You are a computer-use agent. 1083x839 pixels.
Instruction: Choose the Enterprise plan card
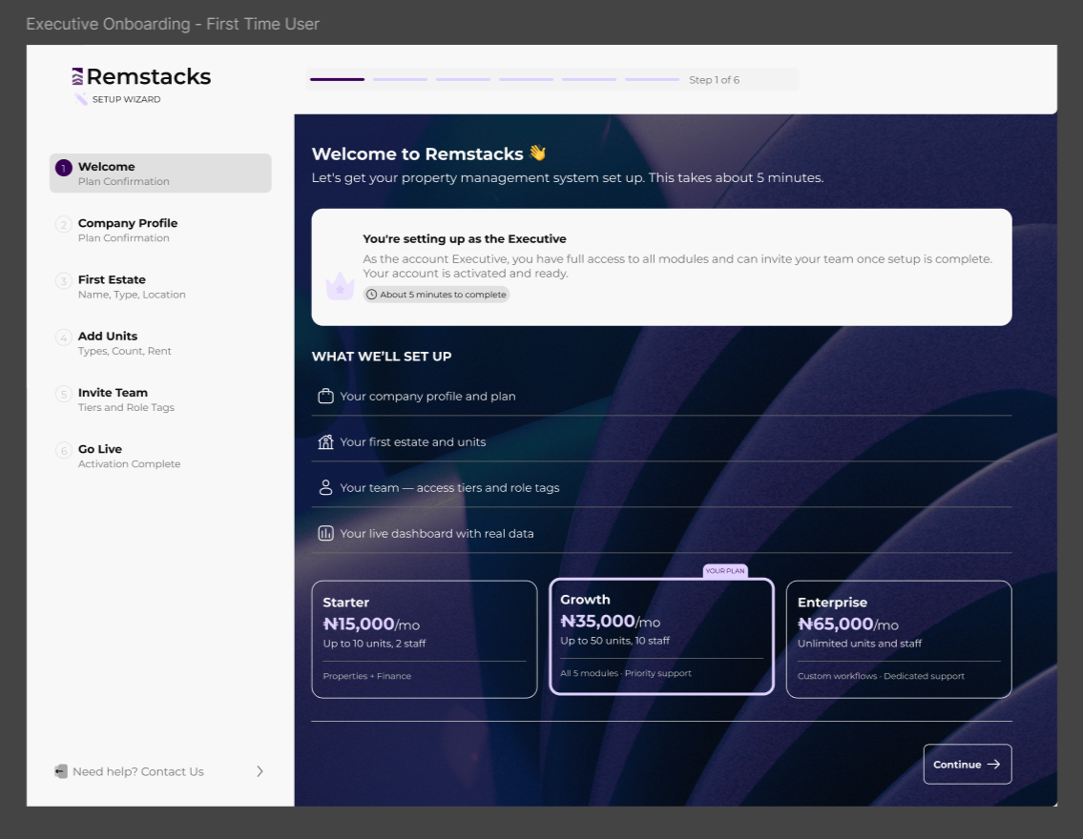point(899,639)
